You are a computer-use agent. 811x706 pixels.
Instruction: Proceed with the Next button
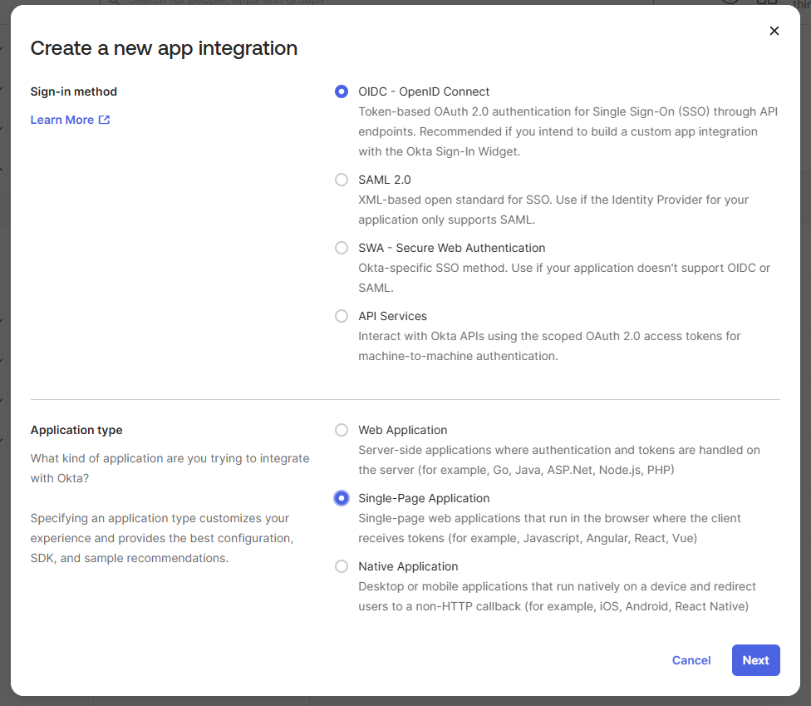[755, 660]
